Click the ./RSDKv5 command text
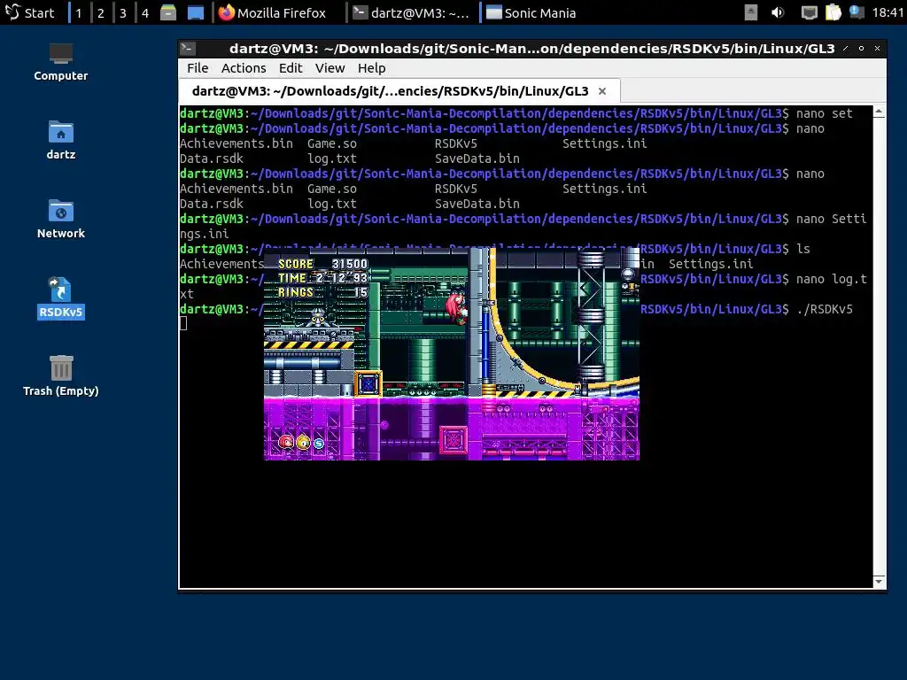The image size is (907, 680). click(825, 309)
